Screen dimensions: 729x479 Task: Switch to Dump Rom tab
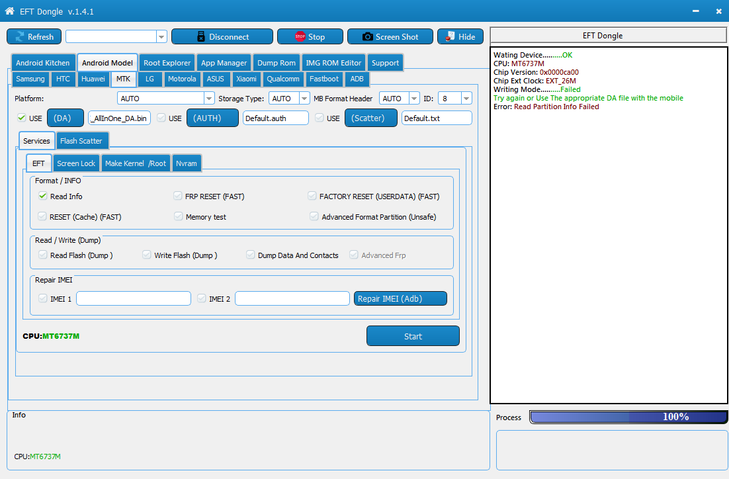(277, 63)
